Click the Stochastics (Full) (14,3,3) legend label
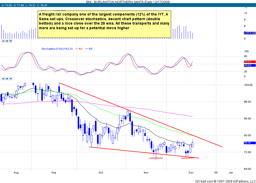Viewport: 256px width, 183px height. tap(57, 49)
